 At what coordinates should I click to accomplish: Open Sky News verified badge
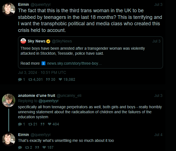click(x=48, y=41)
